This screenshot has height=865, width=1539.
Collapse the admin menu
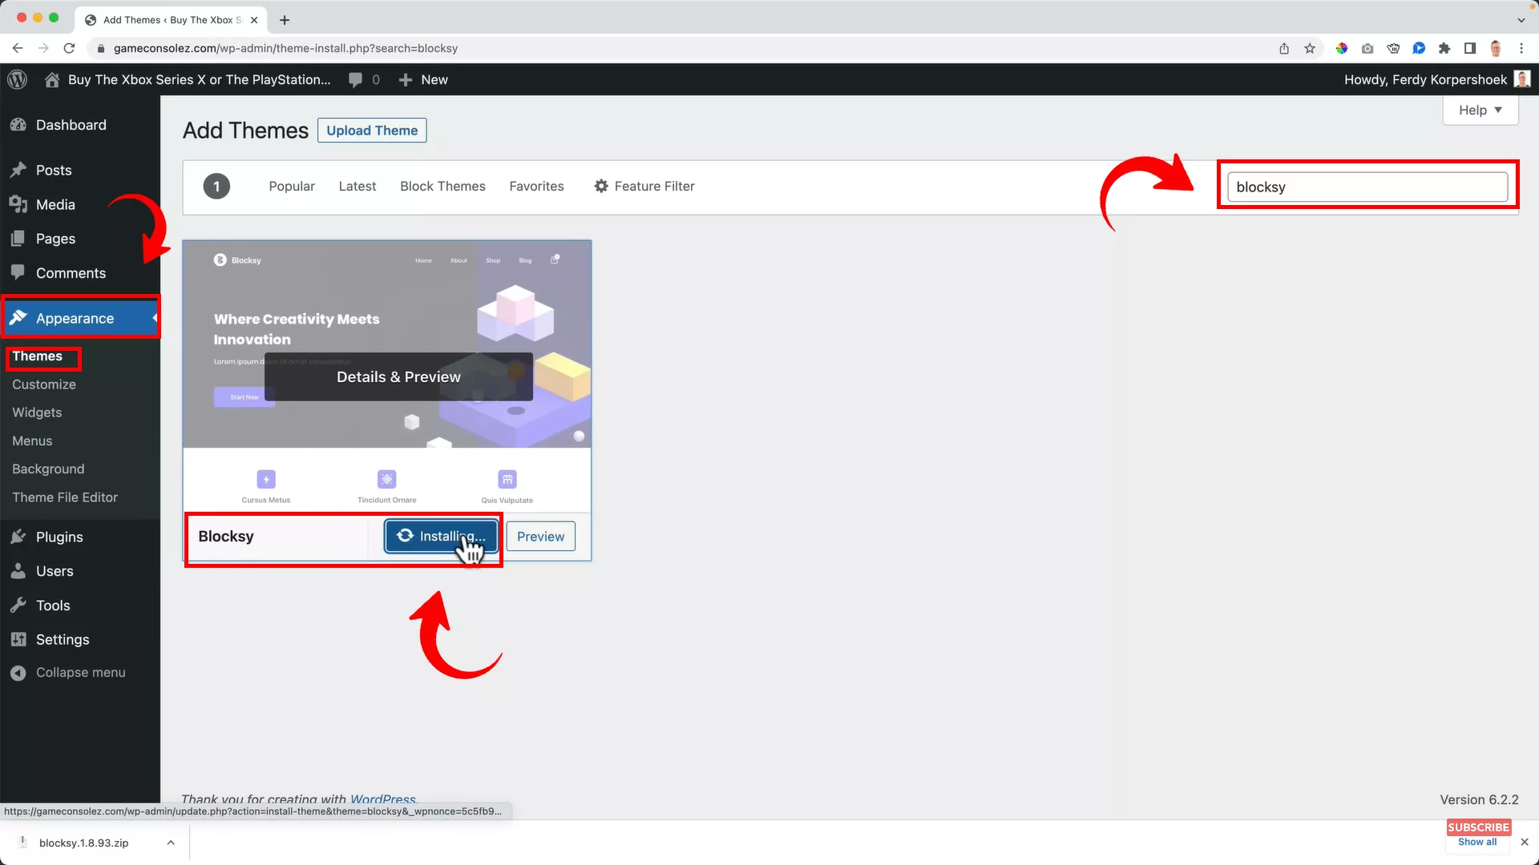pos(68,672)
